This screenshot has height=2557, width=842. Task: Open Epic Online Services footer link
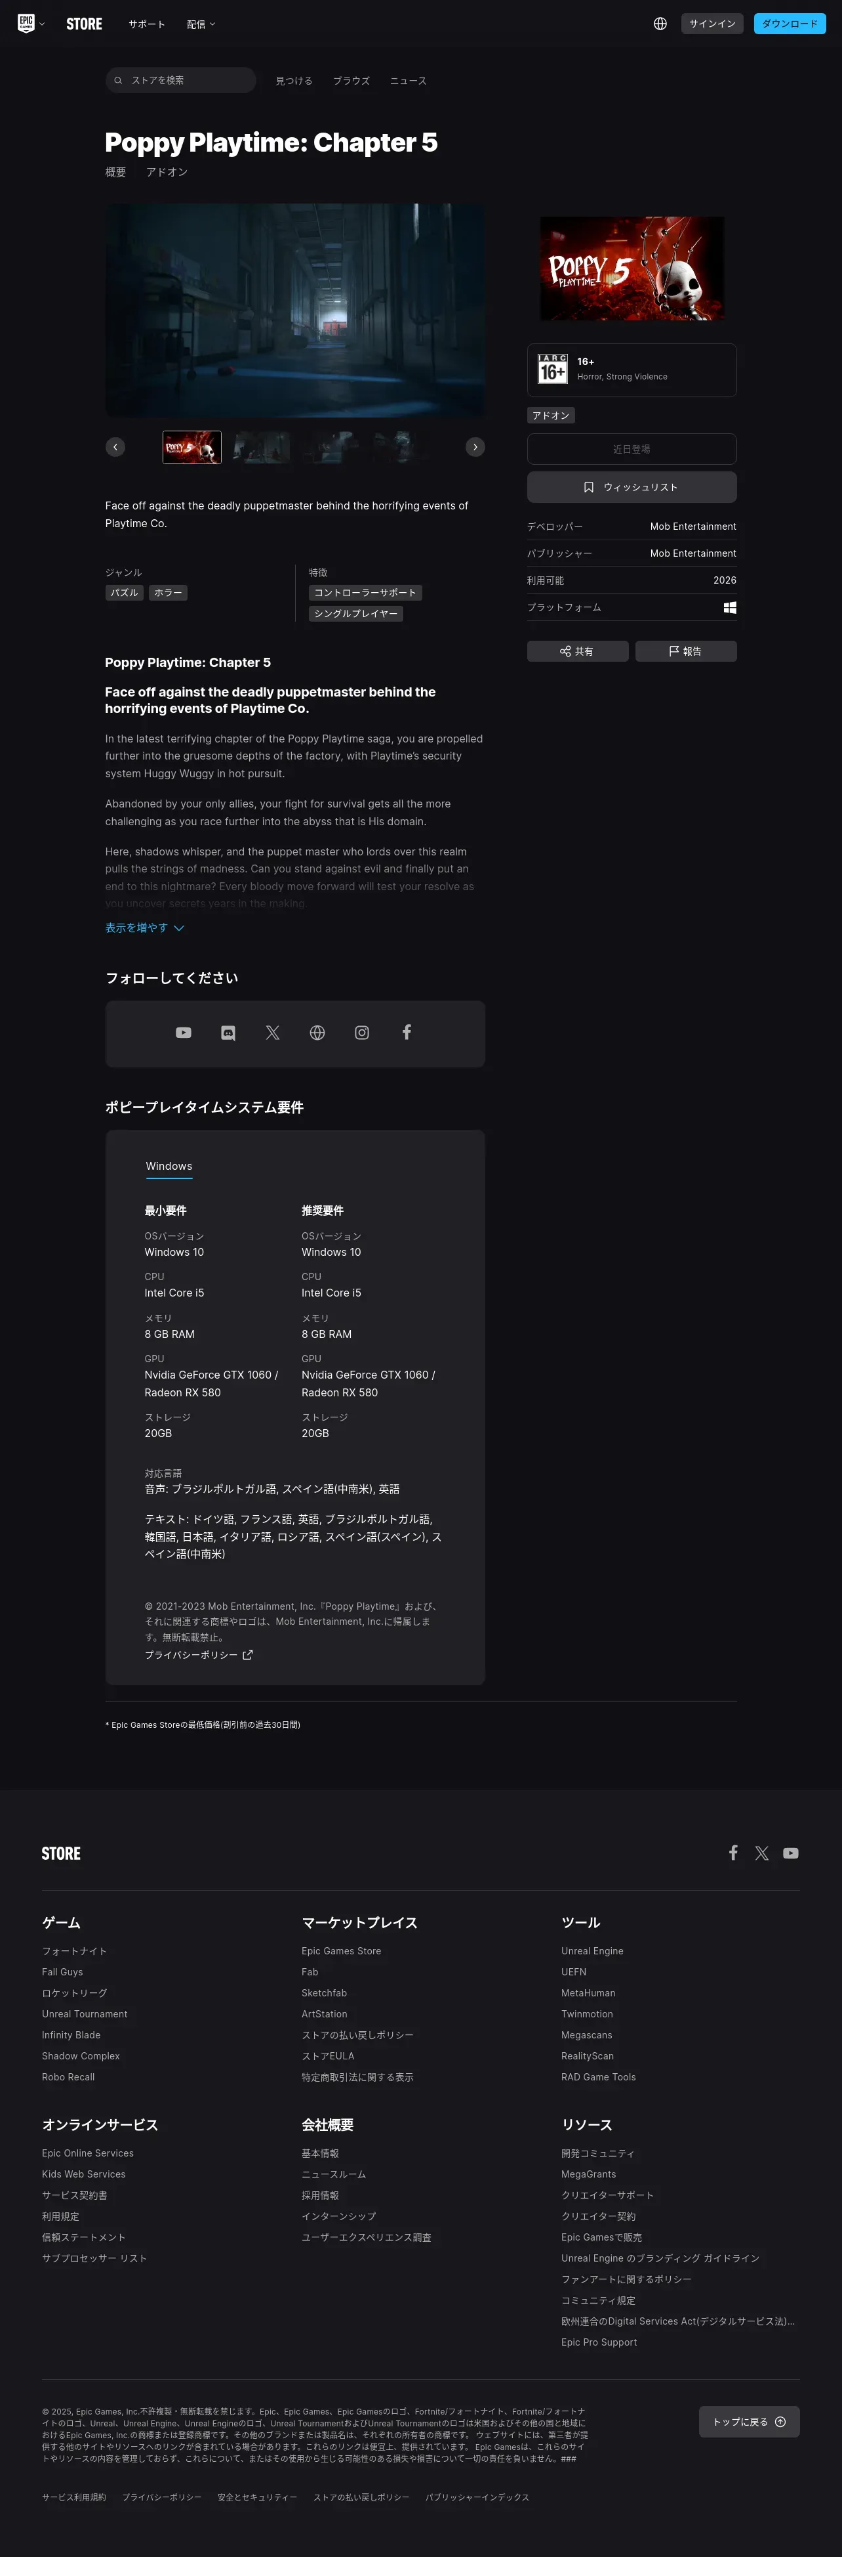87,2153
